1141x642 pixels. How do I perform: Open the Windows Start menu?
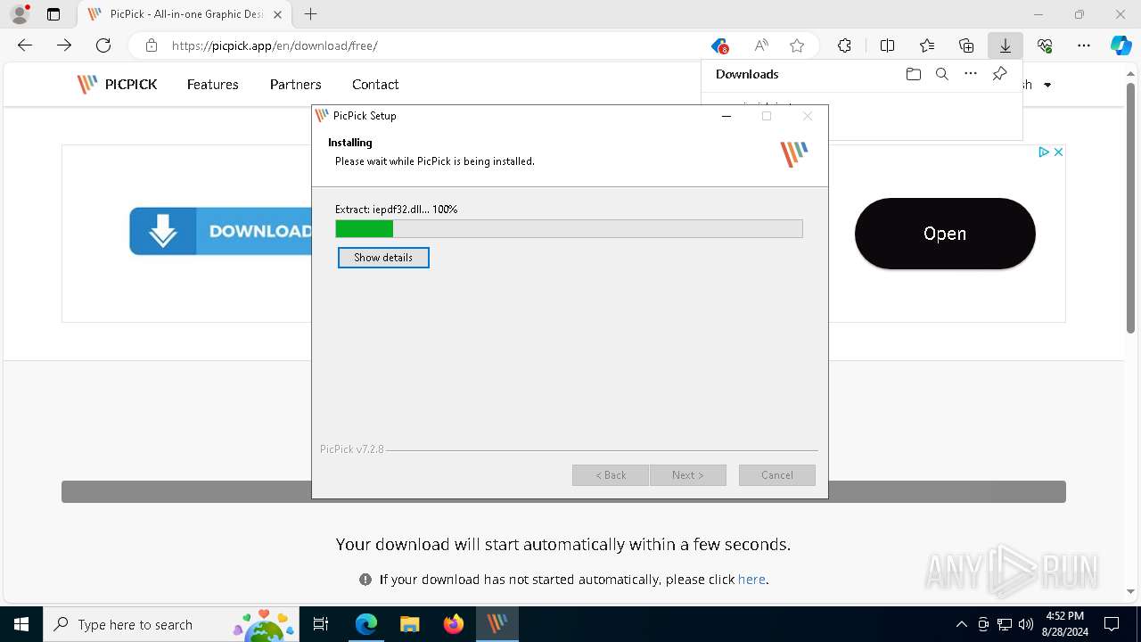coord(21,624)
